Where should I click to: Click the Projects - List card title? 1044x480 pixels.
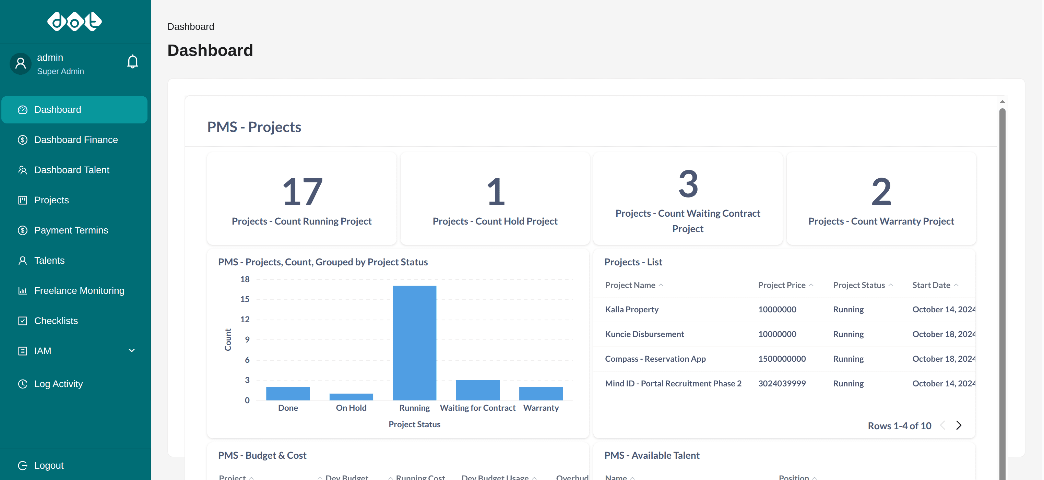pyautogui.click(x=633, y=262)
